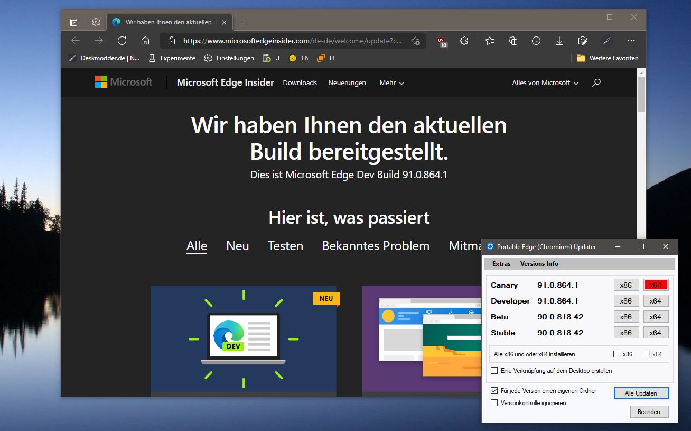Open the Neuerungen menu item
Screen dimensions: 691x431
tap(347, 82)
